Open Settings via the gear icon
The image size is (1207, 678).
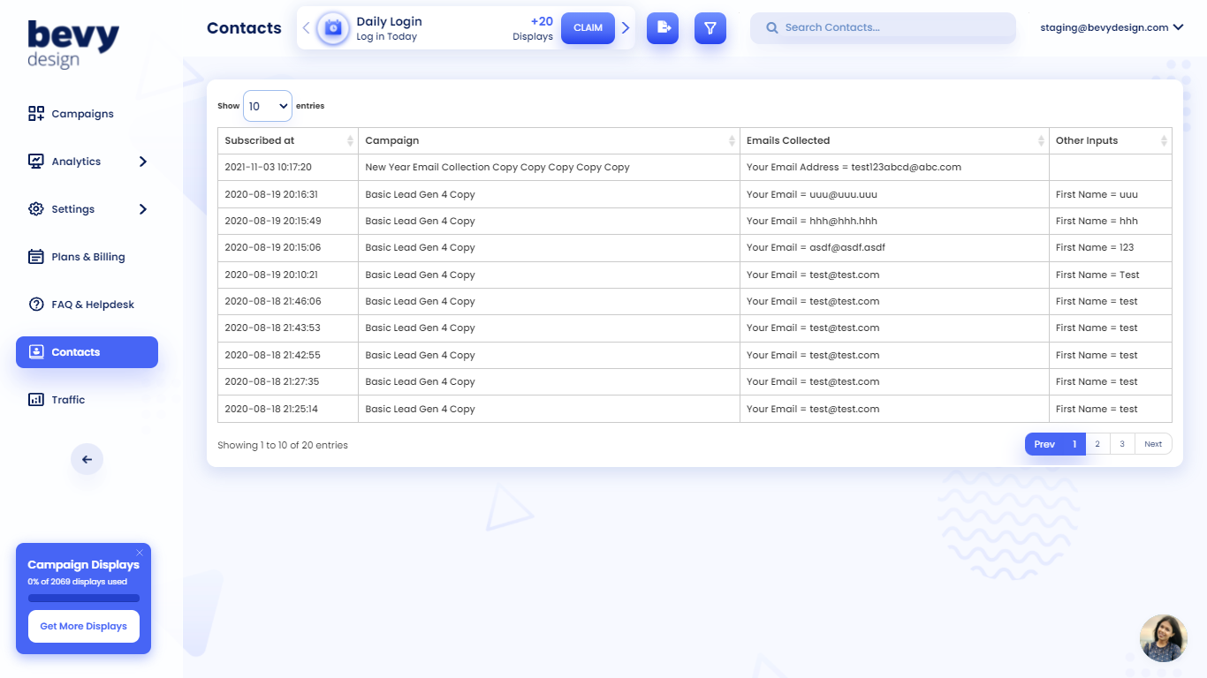point(35,208)
